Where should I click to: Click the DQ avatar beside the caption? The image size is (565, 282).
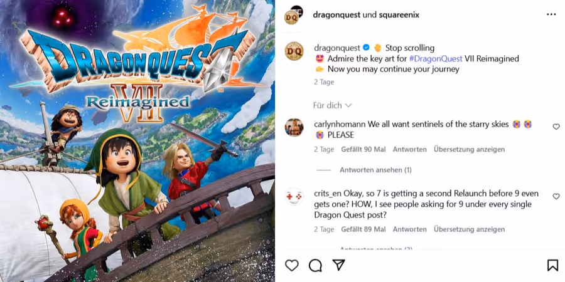point(294,51)
